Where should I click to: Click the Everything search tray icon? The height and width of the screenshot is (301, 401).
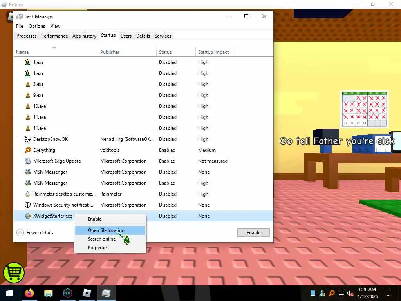point(332,293)
